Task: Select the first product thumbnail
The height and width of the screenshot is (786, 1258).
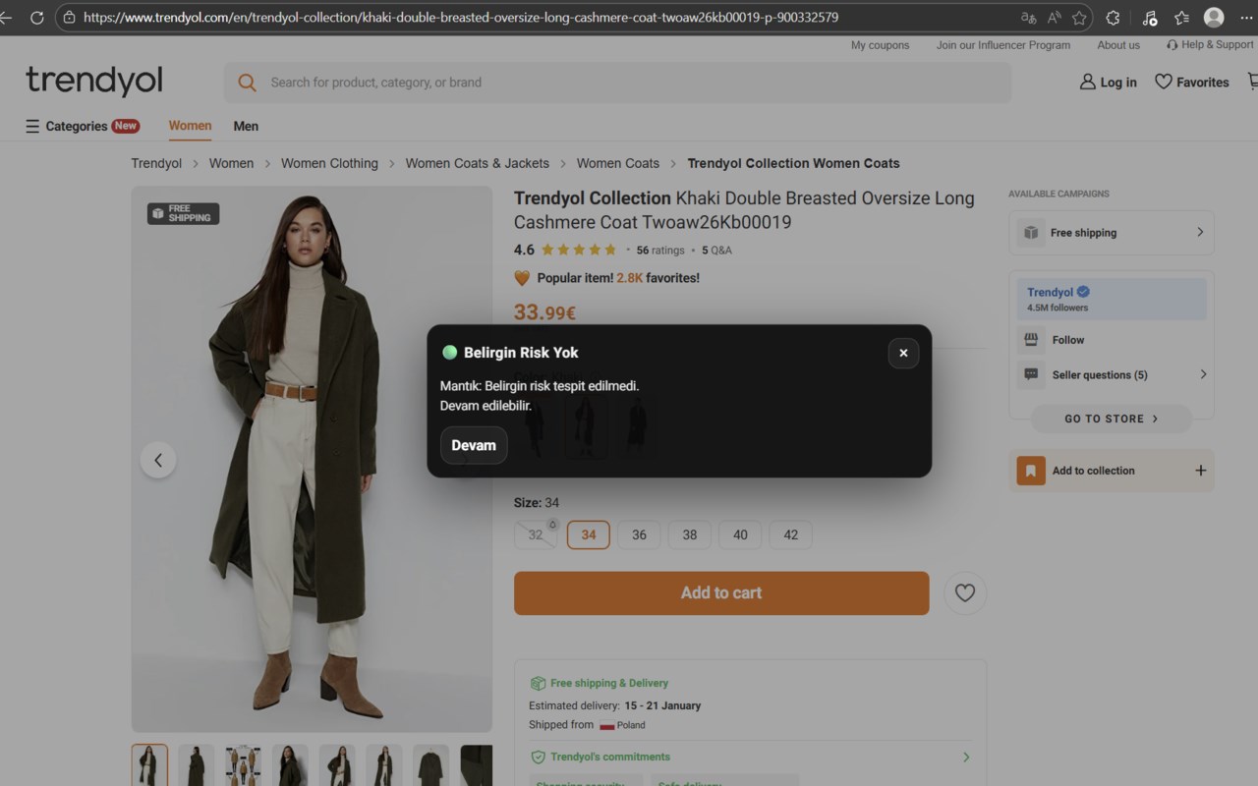Action: point(149,765)
